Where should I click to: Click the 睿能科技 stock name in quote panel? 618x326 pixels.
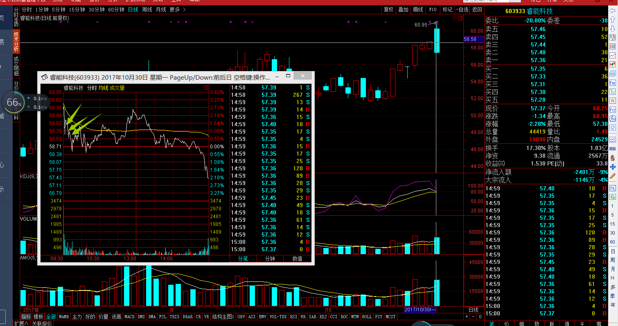(540, 11)
